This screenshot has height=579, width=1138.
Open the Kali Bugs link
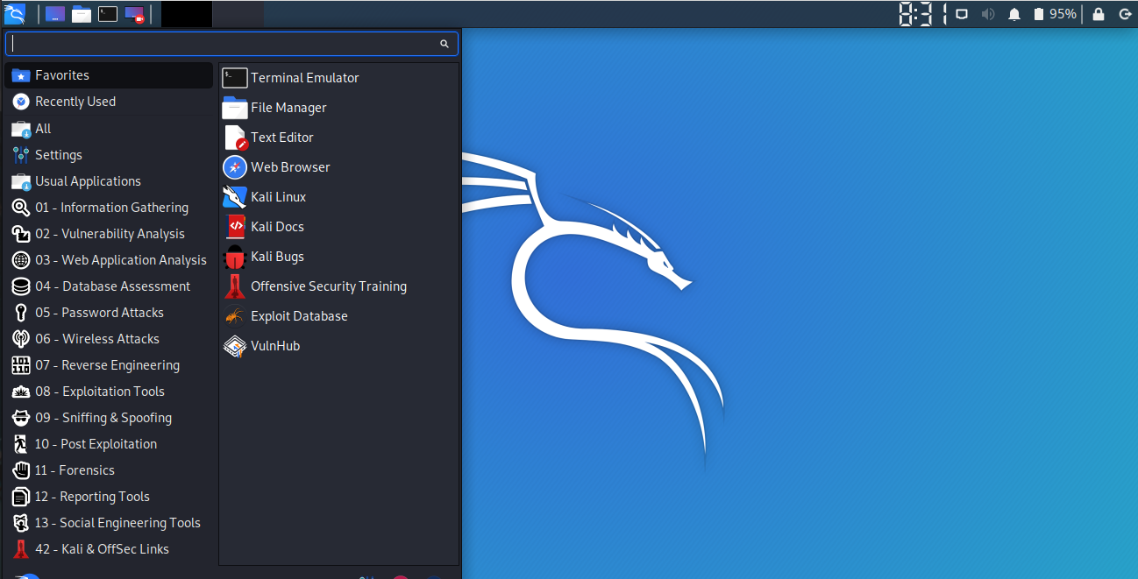pyautogui.click(x=338, y=257)
